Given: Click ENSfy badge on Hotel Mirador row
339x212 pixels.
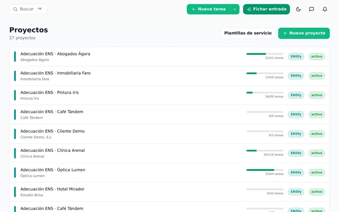Looking at the screenshot, I should 296,192.
